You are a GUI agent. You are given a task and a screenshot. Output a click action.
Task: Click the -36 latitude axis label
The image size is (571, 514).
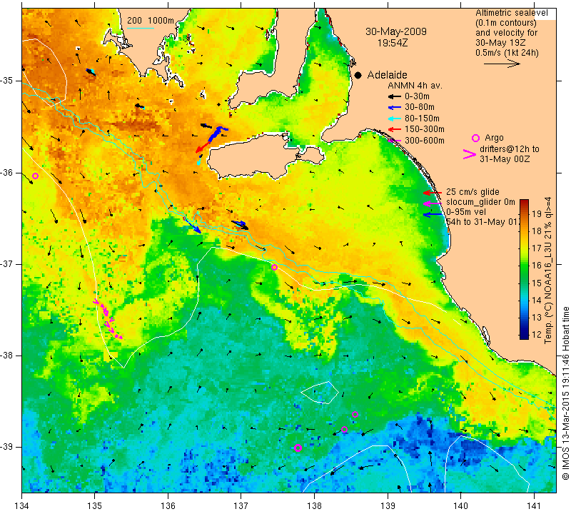pyautogui.click(x=8, y=173)
